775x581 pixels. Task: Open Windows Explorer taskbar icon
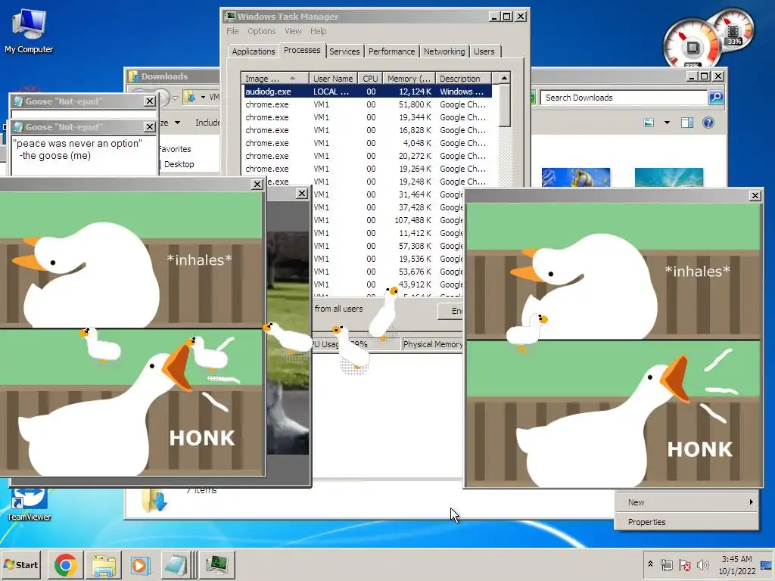click(x=103, y=564)
